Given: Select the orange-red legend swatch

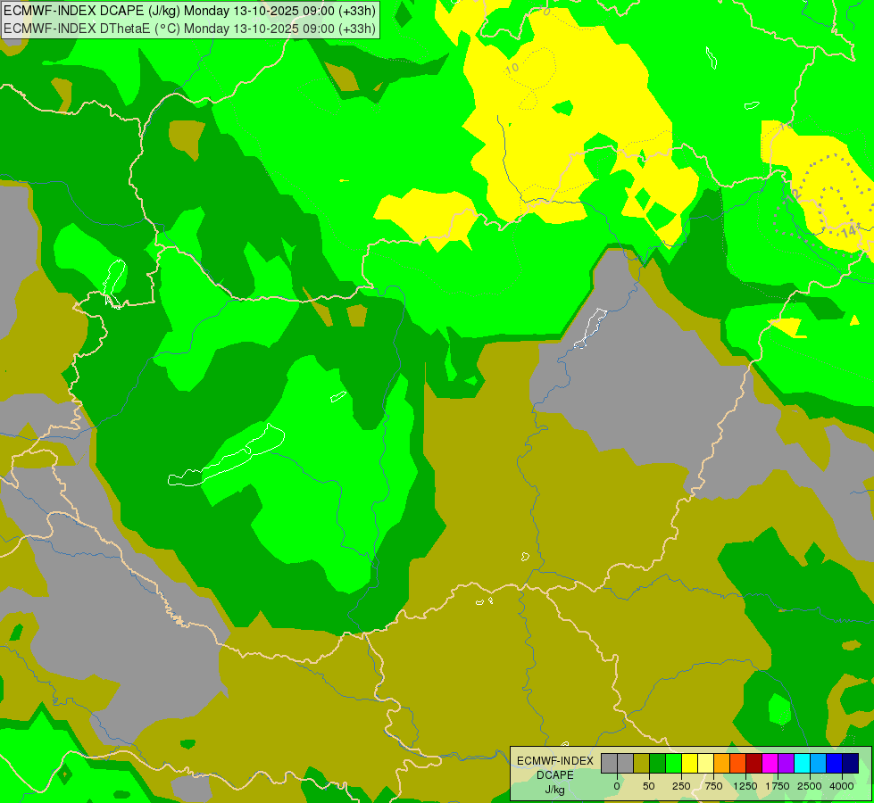Looking at the screenshot, I should click(x=738, y=764).
